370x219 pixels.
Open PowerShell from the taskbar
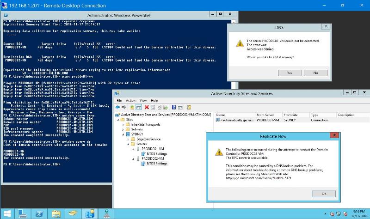[39, 214]
